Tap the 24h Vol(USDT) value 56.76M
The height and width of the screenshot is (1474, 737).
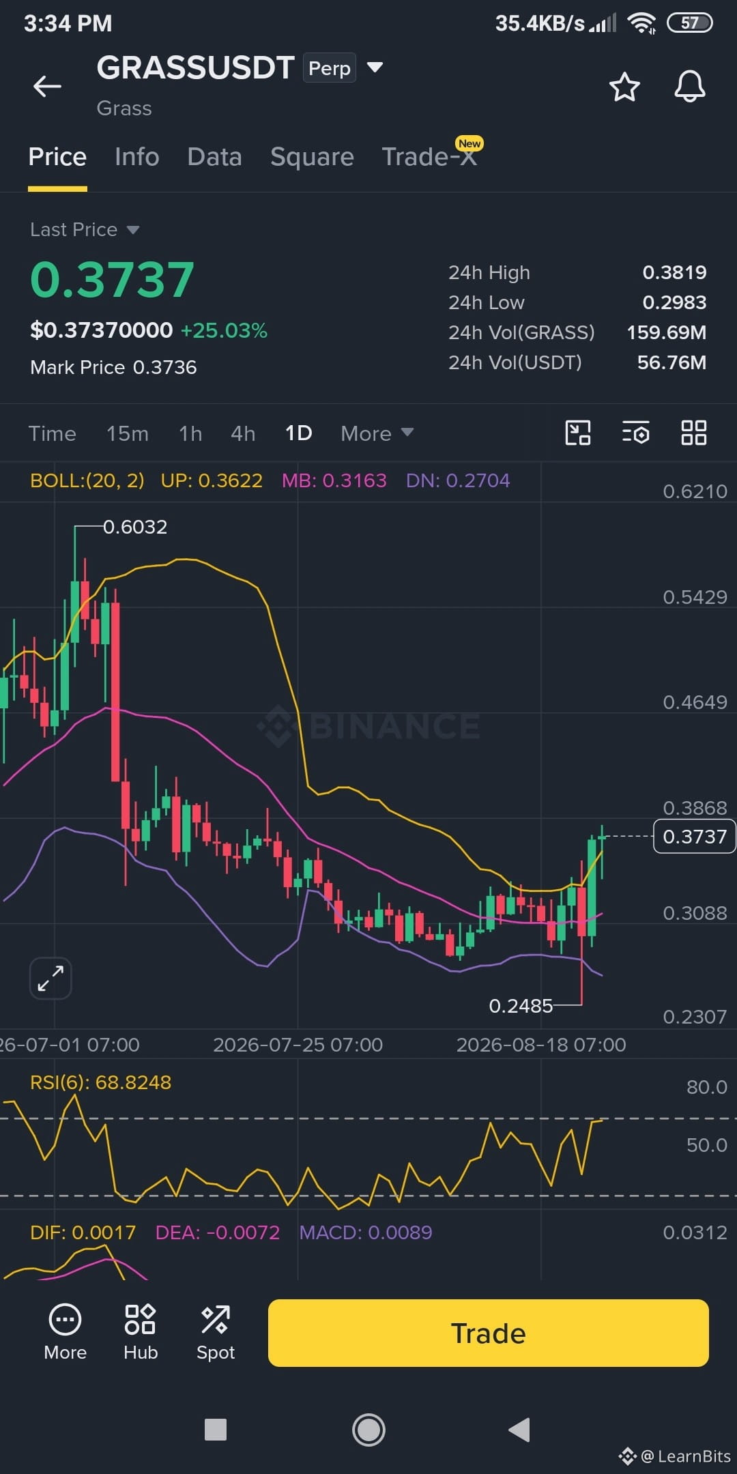(x=672, y=362)
